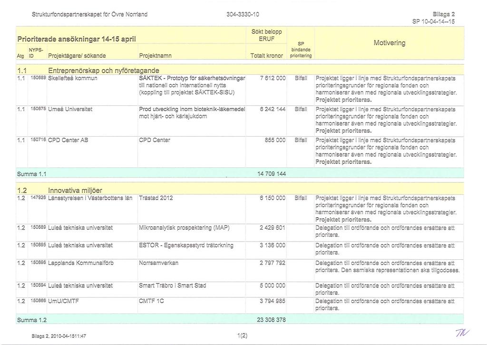Screen dimensions: 487x345
Task: Select the 'Projektägare/ sökande' column header
Action: tap(77, 56)
